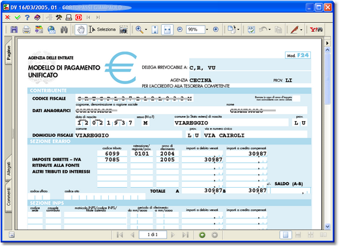339x247 pixels.
Task: Click the snapshot camera tool
Action: click(x=123, y=30)
